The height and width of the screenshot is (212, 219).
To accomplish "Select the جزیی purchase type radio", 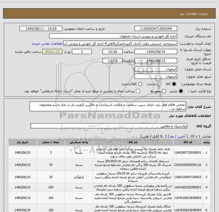I will point(181,91).
